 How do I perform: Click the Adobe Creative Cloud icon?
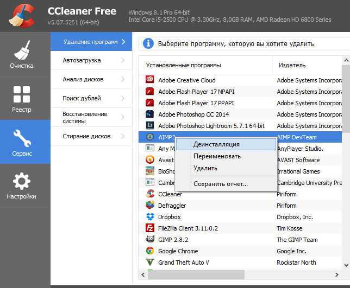150,80
